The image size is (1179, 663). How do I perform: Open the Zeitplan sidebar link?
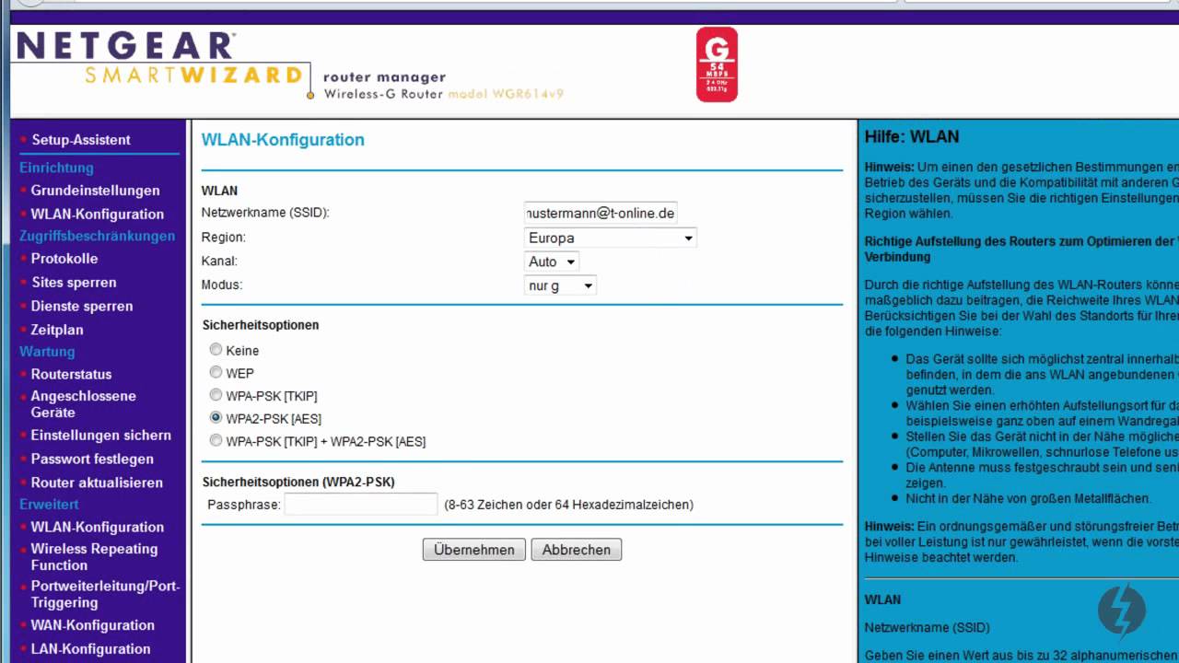(57, 330)
